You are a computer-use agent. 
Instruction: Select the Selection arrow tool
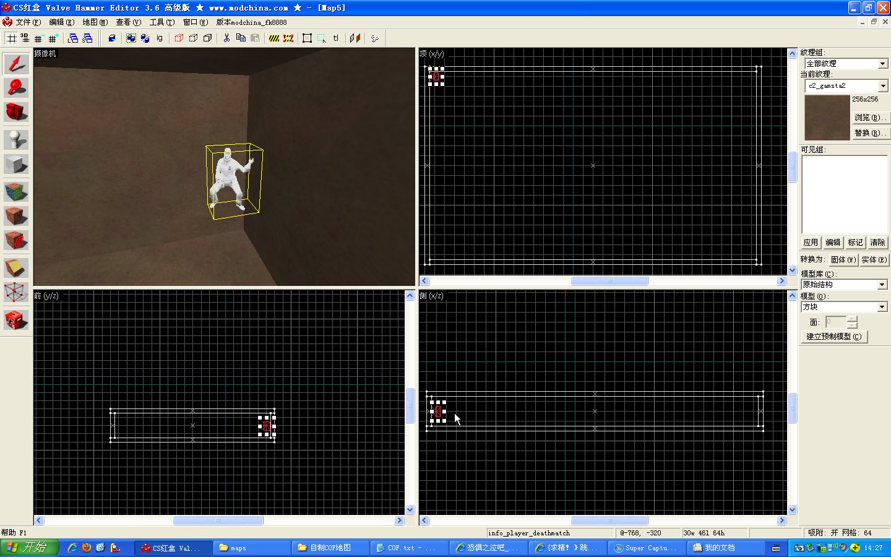pyautogui.click(x=16, y=64)
